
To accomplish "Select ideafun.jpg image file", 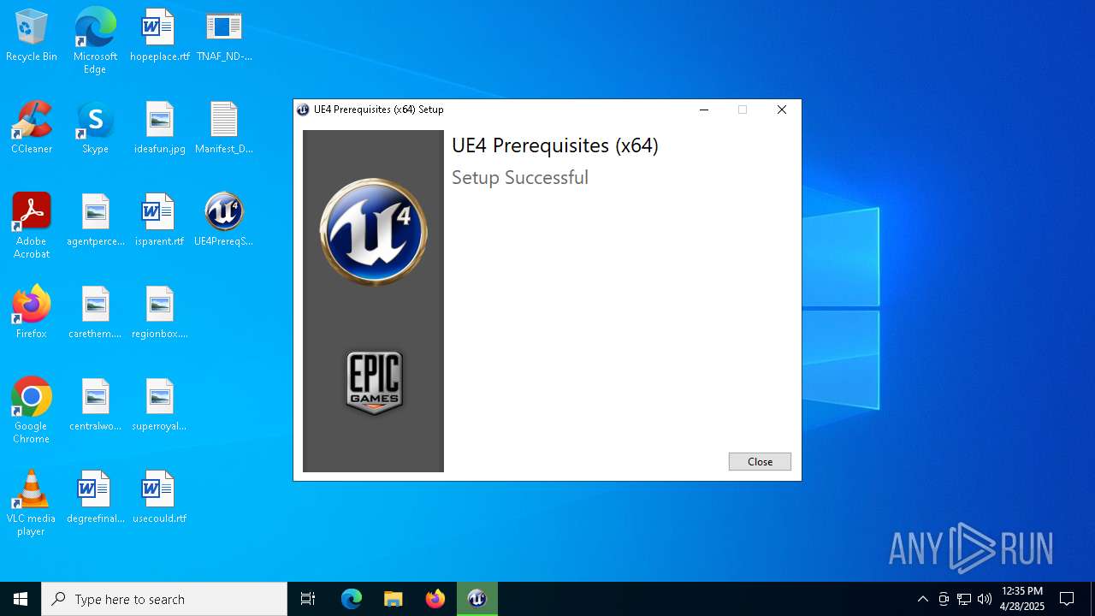I will pyautogui.click(x=159, y=128).
